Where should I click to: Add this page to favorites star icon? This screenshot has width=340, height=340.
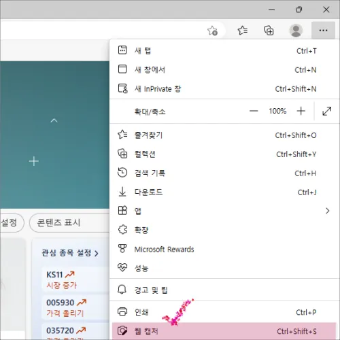[212, 31]
